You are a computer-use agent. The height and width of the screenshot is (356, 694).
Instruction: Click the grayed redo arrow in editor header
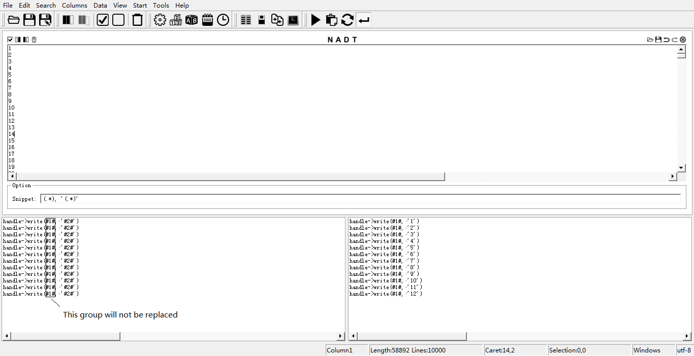(675, 40)
